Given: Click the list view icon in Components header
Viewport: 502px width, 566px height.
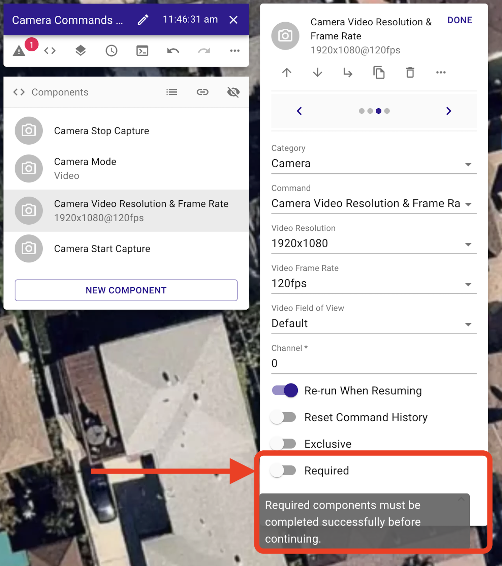Looking at the screenshot, I should tap(172, 92).
